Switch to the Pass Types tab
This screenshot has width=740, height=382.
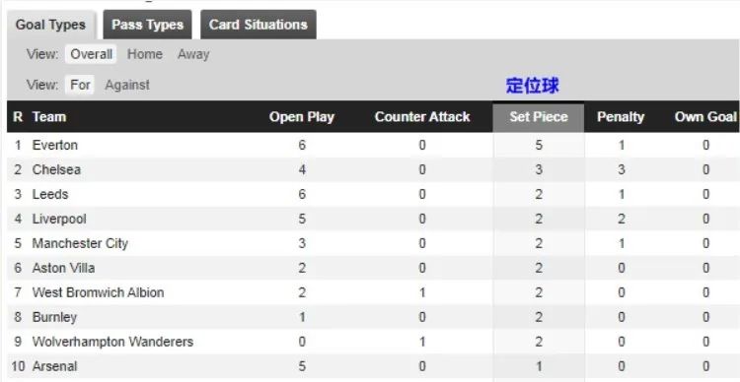pos(147,25)
